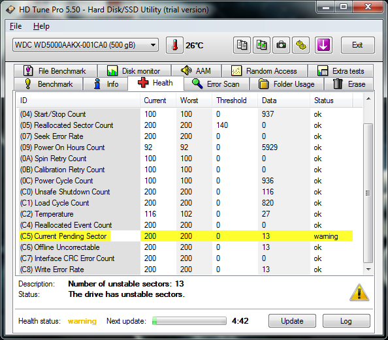Viewport: 388px width, 340px height.
Task: Select the (C6) Offline Uncorrectable row
Action: coord(185,247)
